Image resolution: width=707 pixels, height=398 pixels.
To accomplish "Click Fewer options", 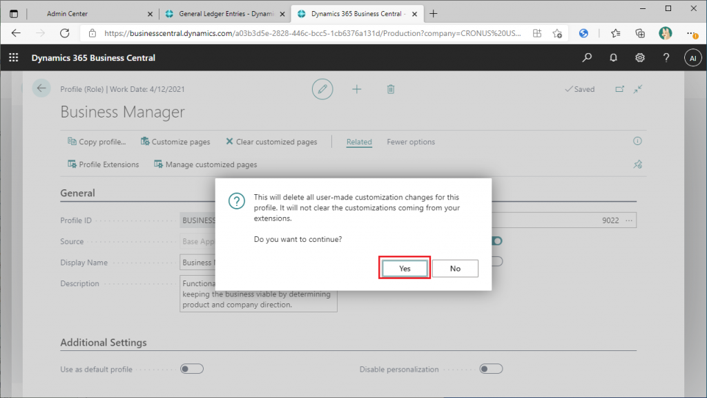I will coord(411,142).
